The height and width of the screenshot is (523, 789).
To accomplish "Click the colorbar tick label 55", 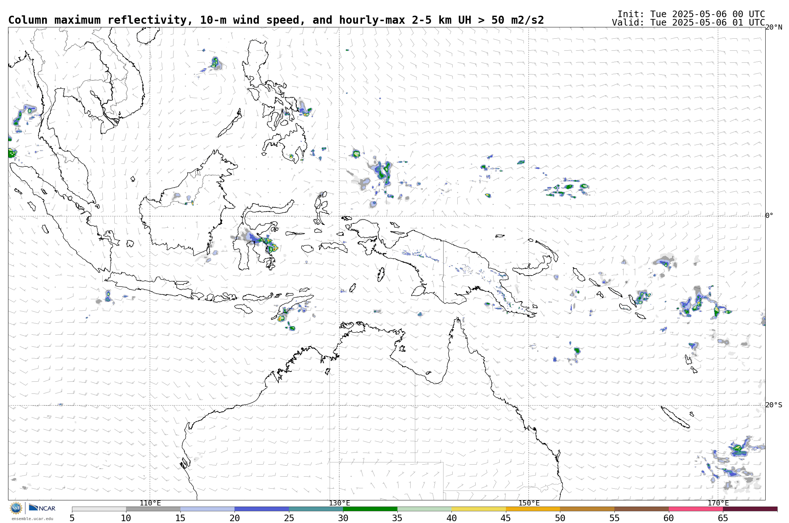I will click(614, 518).
